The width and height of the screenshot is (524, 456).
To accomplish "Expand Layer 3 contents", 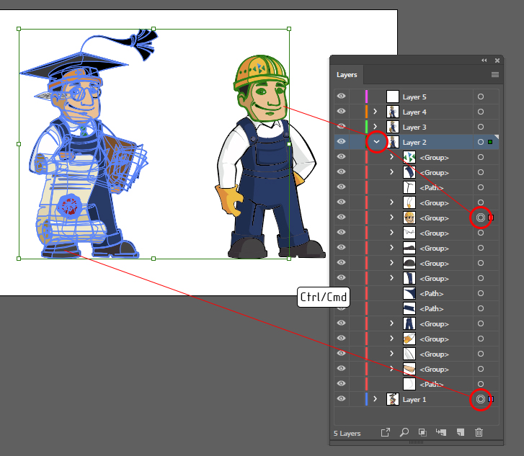I will pos(375,127).
